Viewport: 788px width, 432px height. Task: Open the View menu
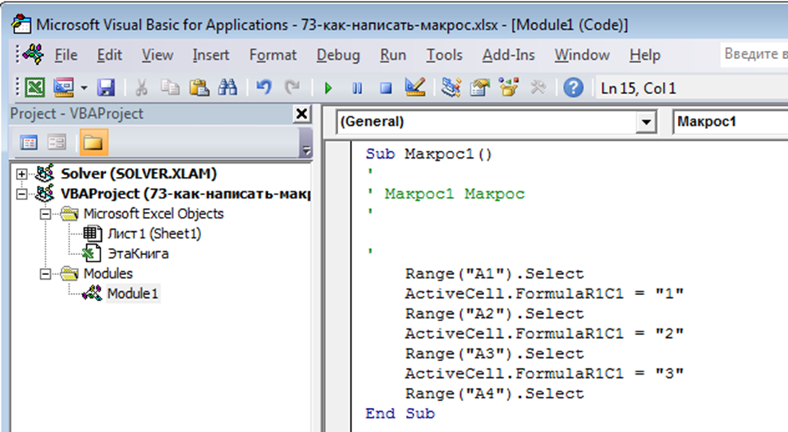(157, 55)
